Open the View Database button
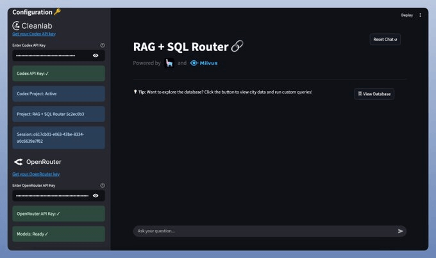Viewport: 436px width, 258px height. click(x=374, y=94)
